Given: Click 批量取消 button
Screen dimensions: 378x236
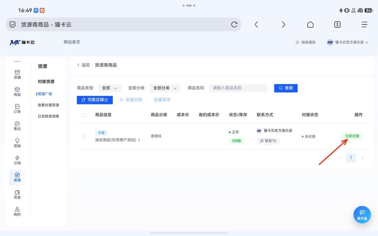Looking at the screenshot, I should (x=162, y=100).
